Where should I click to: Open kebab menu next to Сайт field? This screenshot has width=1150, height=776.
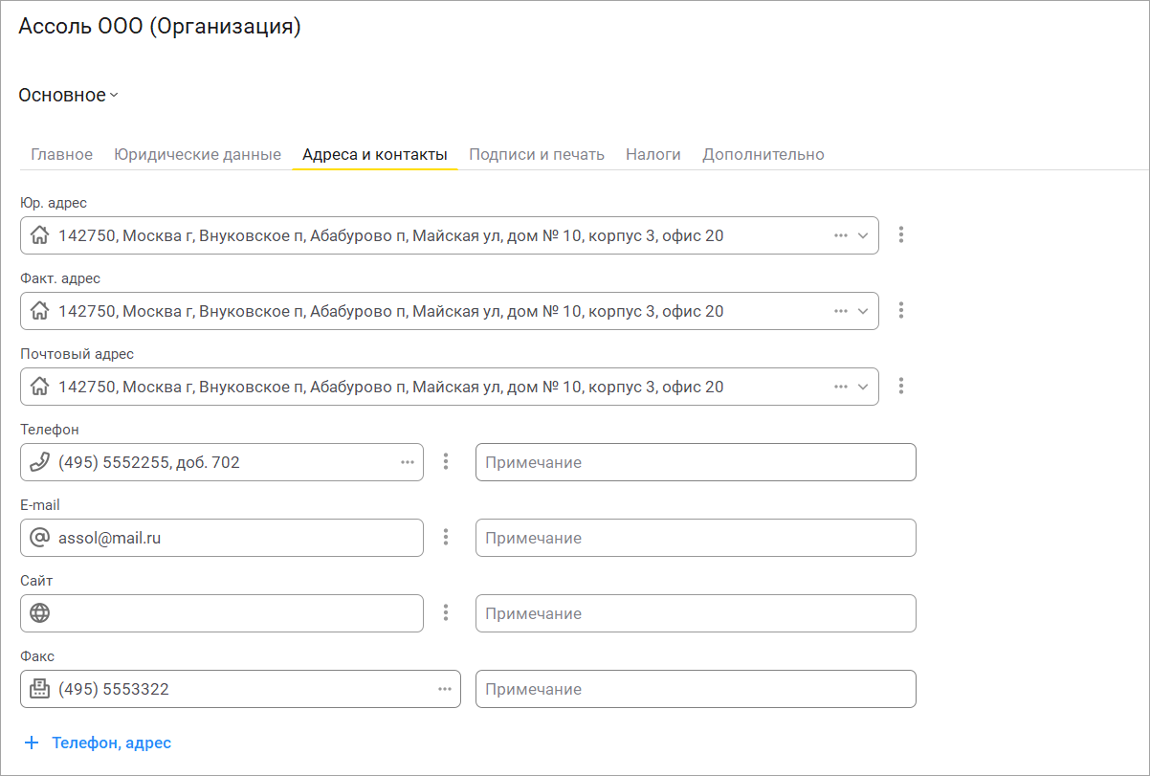[x=446, y=613]
